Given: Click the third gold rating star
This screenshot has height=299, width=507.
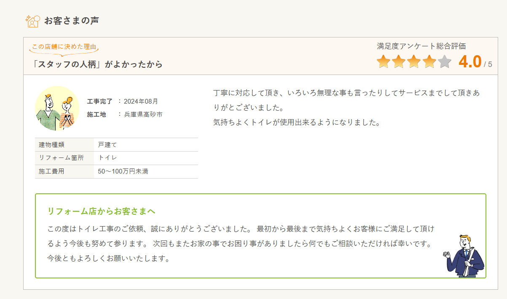Looking at the screenshot, I should [414, 61].
